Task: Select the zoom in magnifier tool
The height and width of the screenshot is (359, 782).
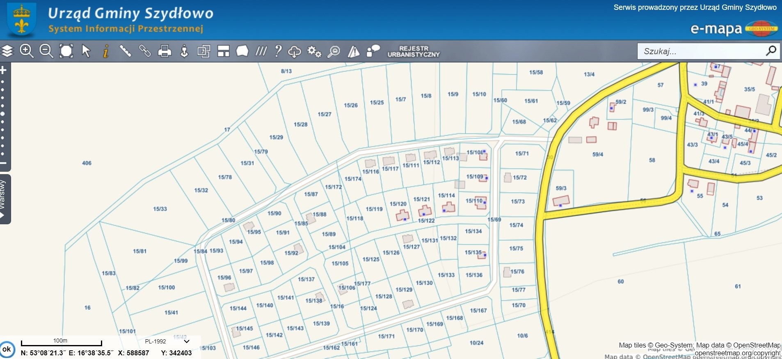Action: tap(27, 51)
